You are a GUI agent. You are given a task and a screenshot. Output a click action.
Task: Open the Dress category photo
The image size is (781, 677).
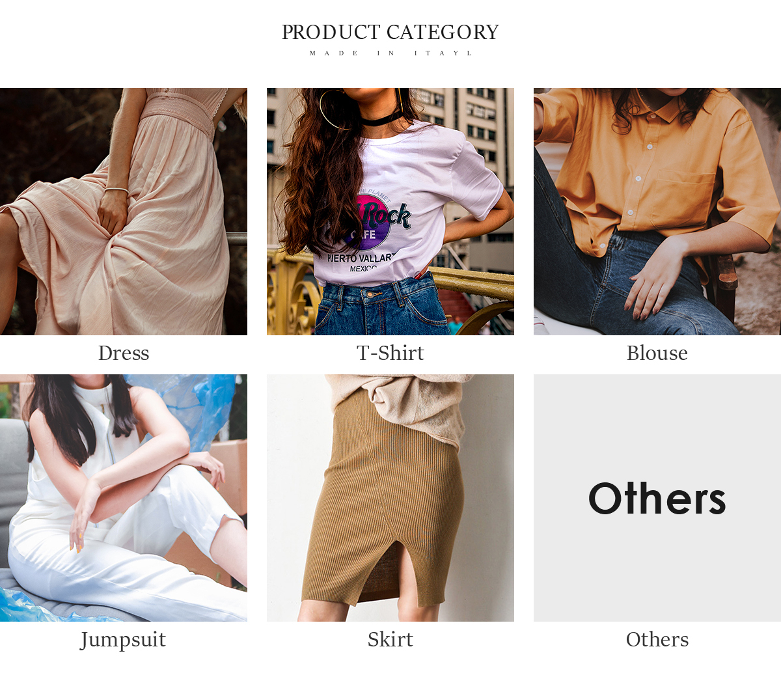click(x=124, y=212)
